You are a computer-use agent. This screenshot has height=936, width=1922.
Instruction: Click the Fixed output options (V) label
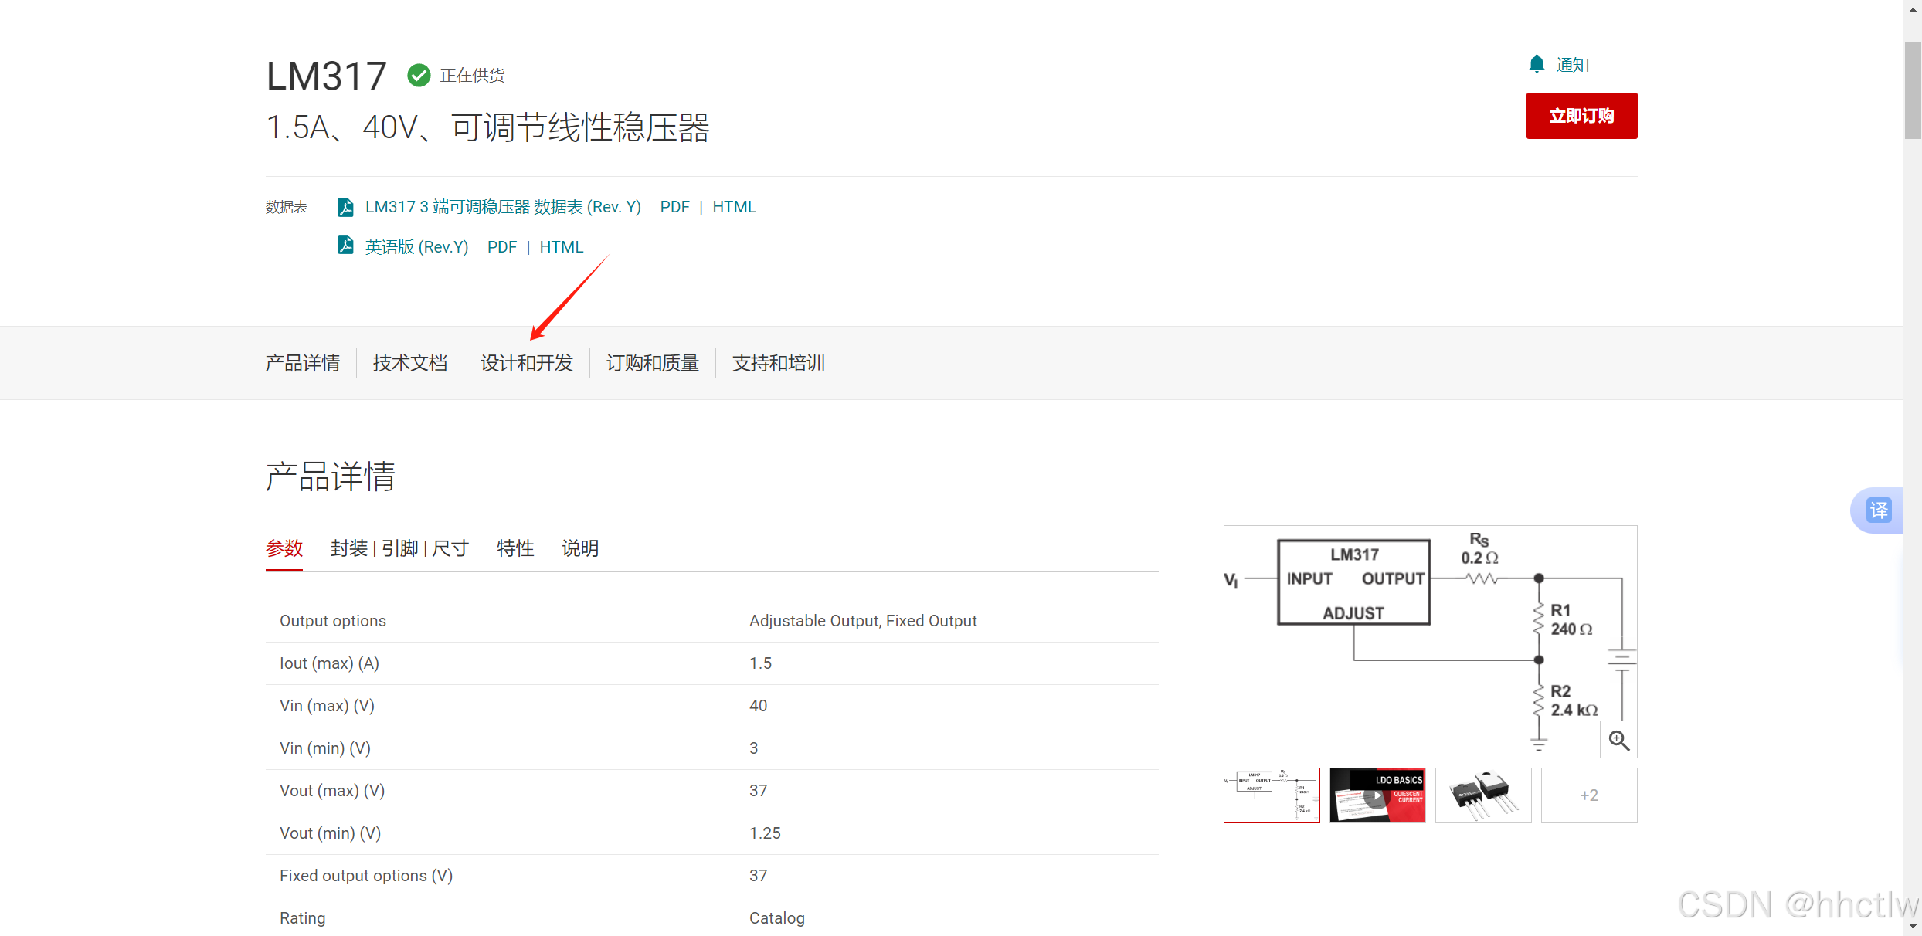(x=366, y=876)
